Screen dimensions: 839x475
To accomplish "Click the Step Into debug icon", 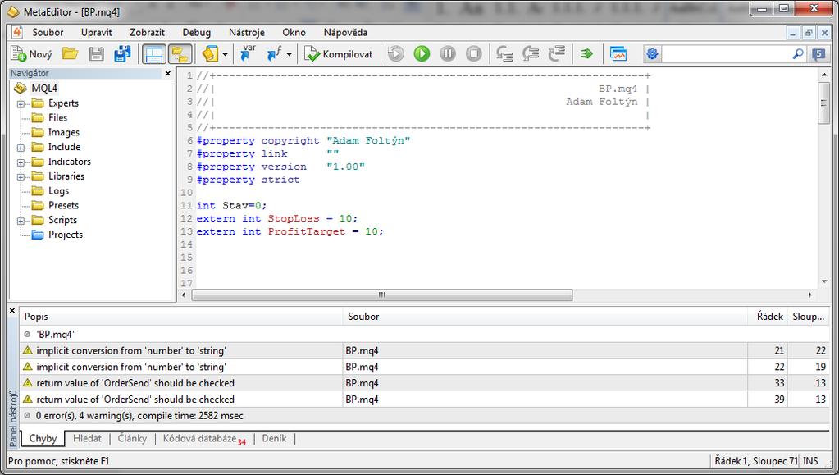I will (x=504, y=53).
